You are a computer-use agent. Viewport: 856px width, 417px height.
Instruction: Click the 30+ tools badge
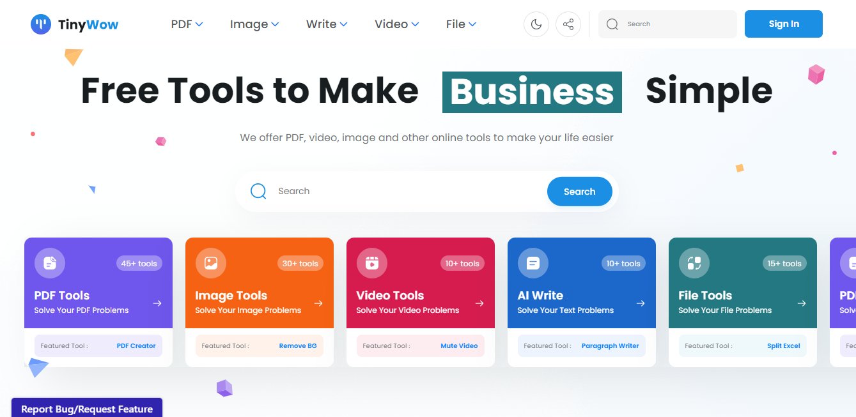click(300, 264)
